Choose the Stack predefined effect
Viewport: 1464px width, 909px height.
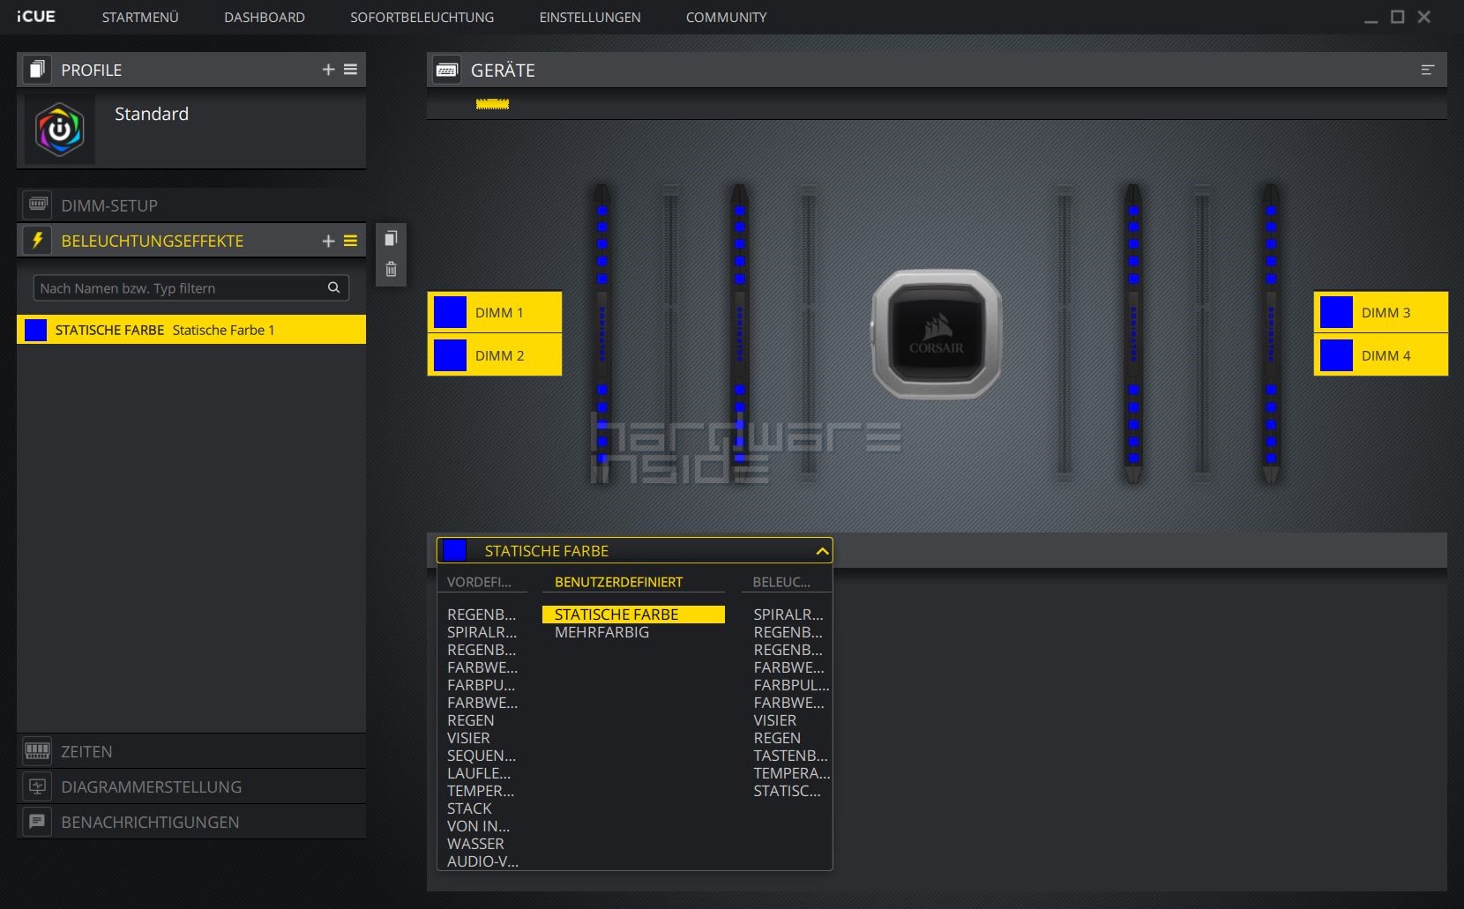469,808
